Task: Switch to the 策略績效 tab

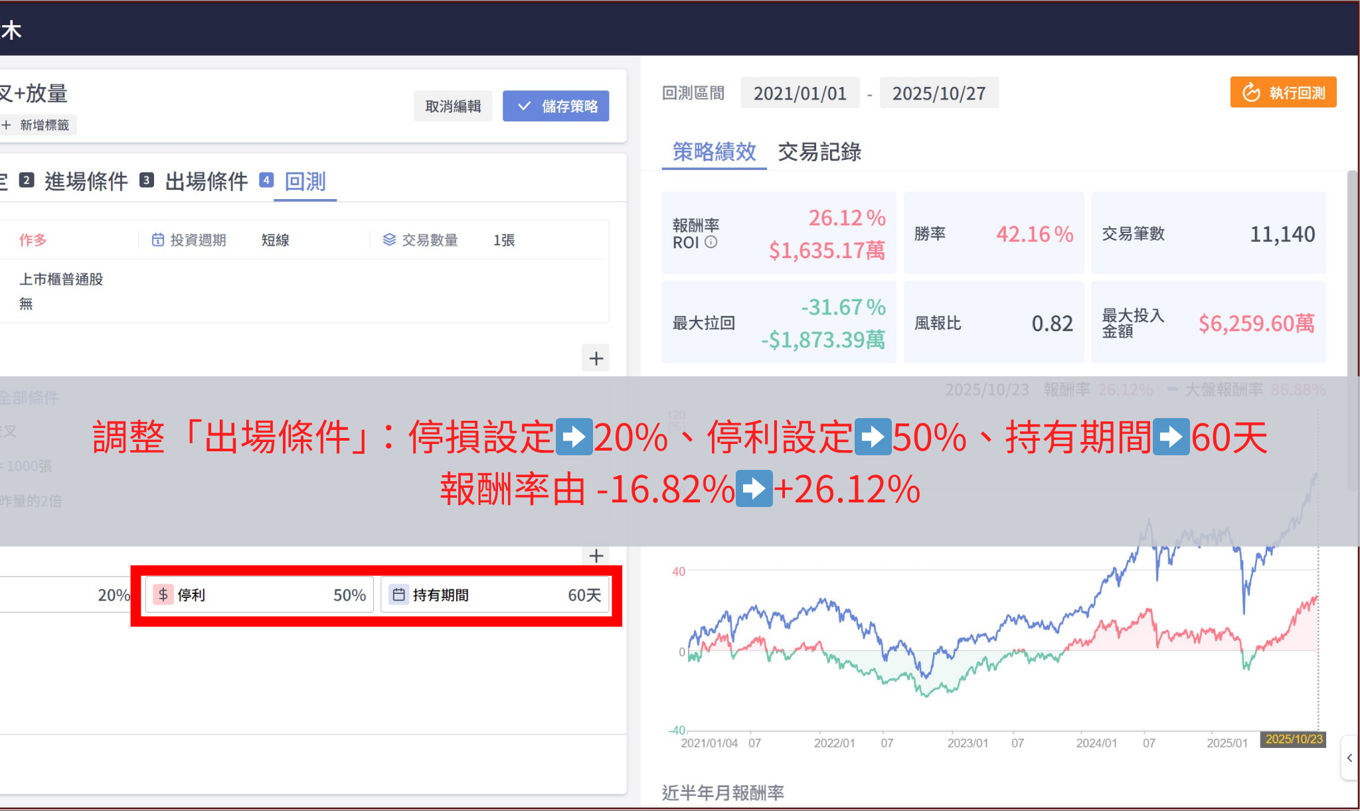Action: (713, 153)
